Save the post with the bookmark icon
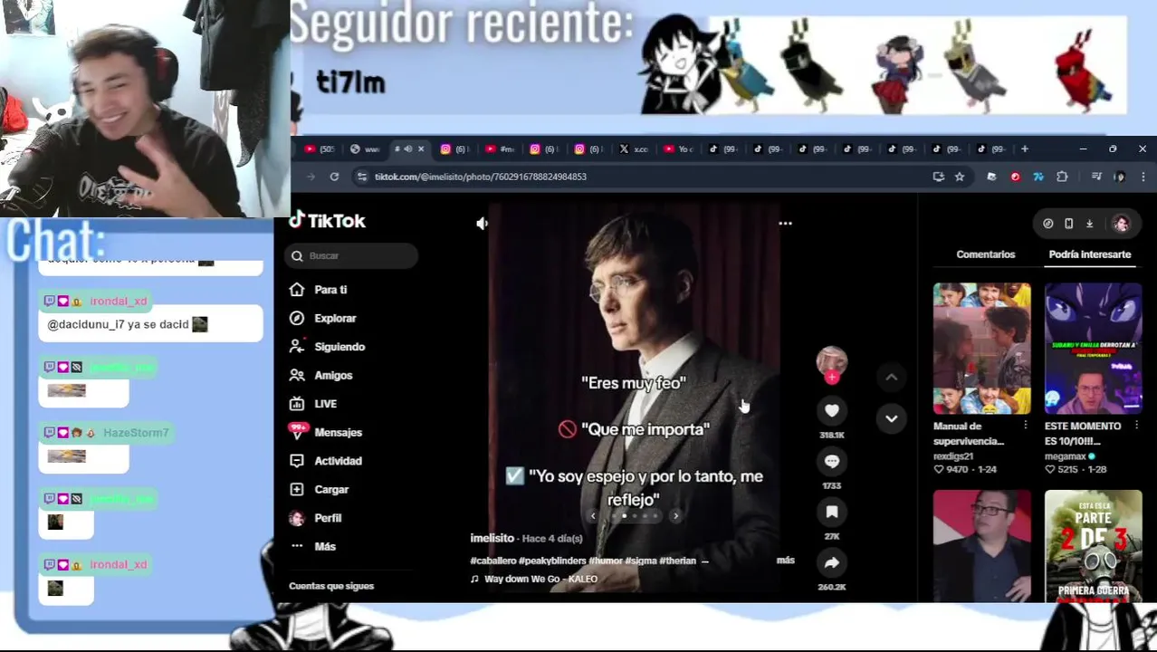 pos(831,513)
